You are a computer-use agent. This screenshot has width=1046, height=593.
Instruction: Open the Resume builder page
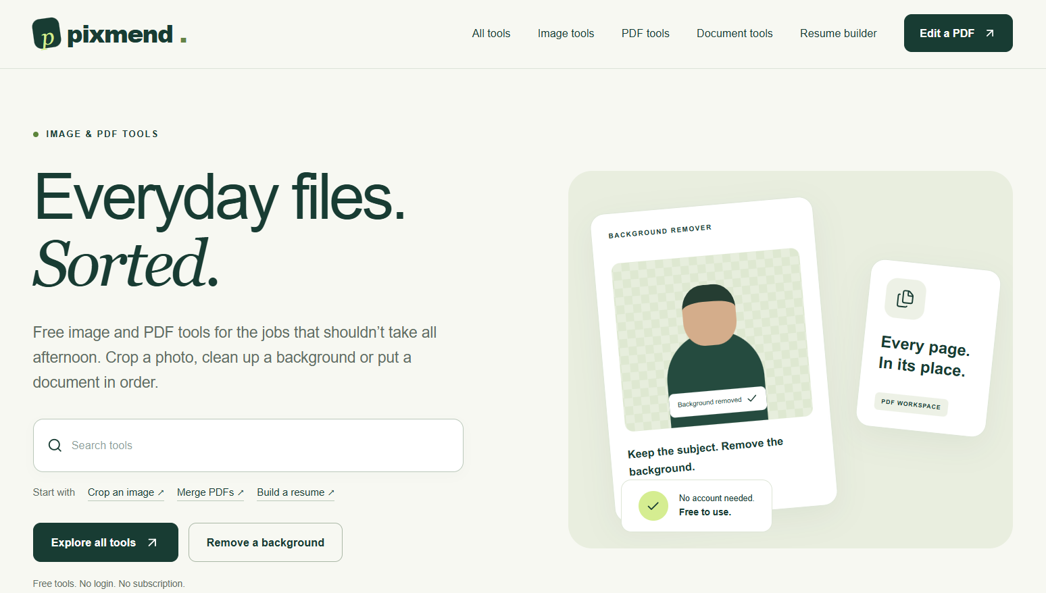(838, 33)
